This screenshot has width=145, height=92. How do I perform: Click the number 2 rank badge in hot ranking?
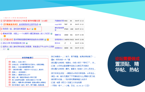[x=10, y=64]
